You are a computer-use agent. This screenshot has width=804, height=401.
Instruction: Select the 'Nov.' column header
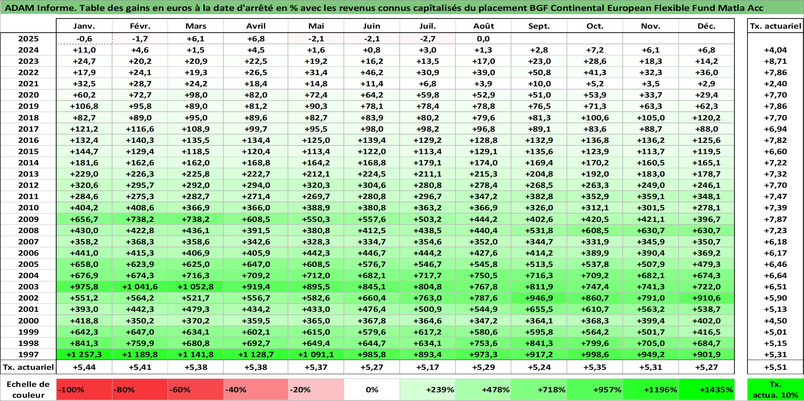tap(651, 26)
